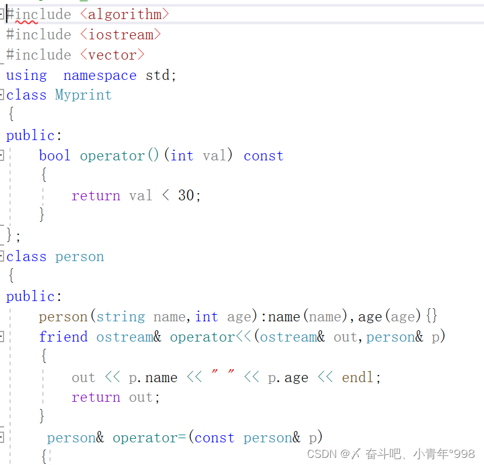Click the friend keyword
The width and height of the screenshot is (484, 465).
(x=63, y=337)
